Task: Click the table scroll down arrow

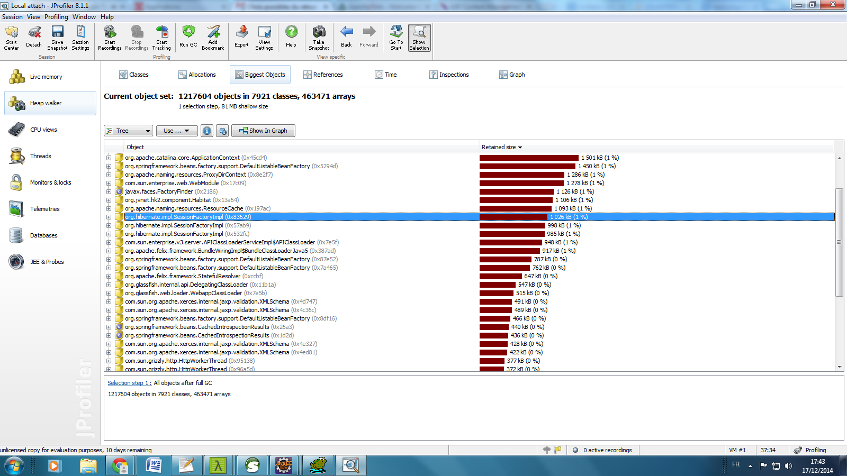Action: pyautogui.click(x=839, y=367)
